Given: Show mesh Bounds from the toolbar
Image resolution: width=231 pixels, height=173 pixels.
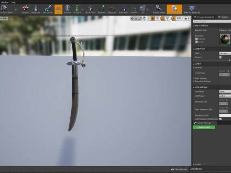Looking at the screenshot, I should (67, 9).
